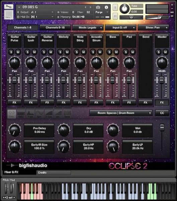
Task: Click the Max voices value 32
Action: pyautogui.click(x=88, y=12)
